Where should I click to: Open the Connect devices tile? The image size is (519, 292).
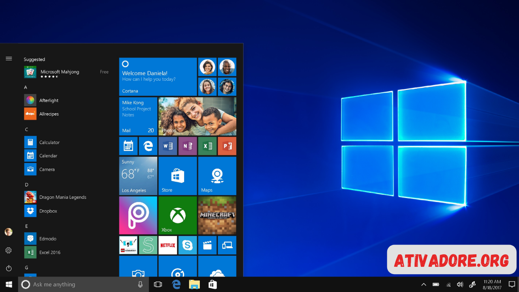[227, 245]
